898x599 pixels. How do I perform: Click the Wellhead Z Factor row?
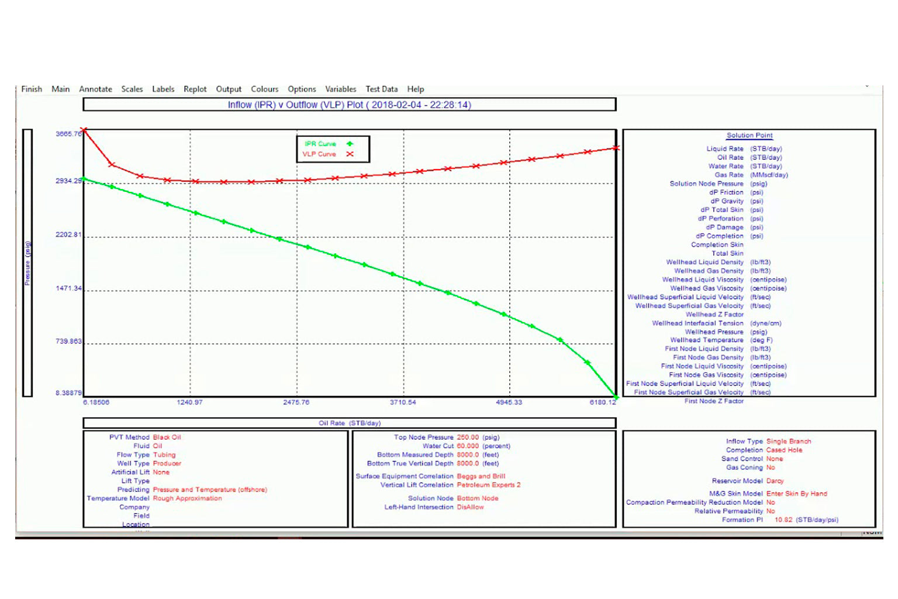tap(714, 315)
